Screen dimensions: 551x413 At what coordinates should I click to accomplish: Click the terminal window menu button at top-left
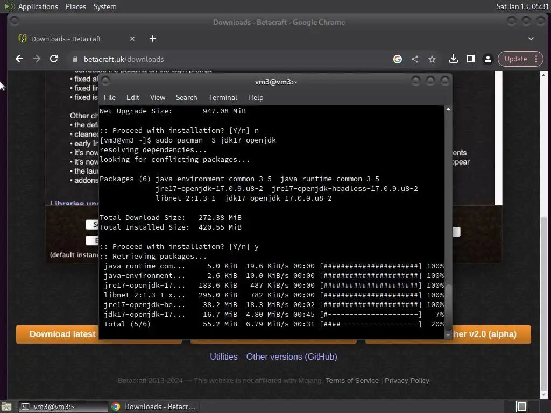106,81
